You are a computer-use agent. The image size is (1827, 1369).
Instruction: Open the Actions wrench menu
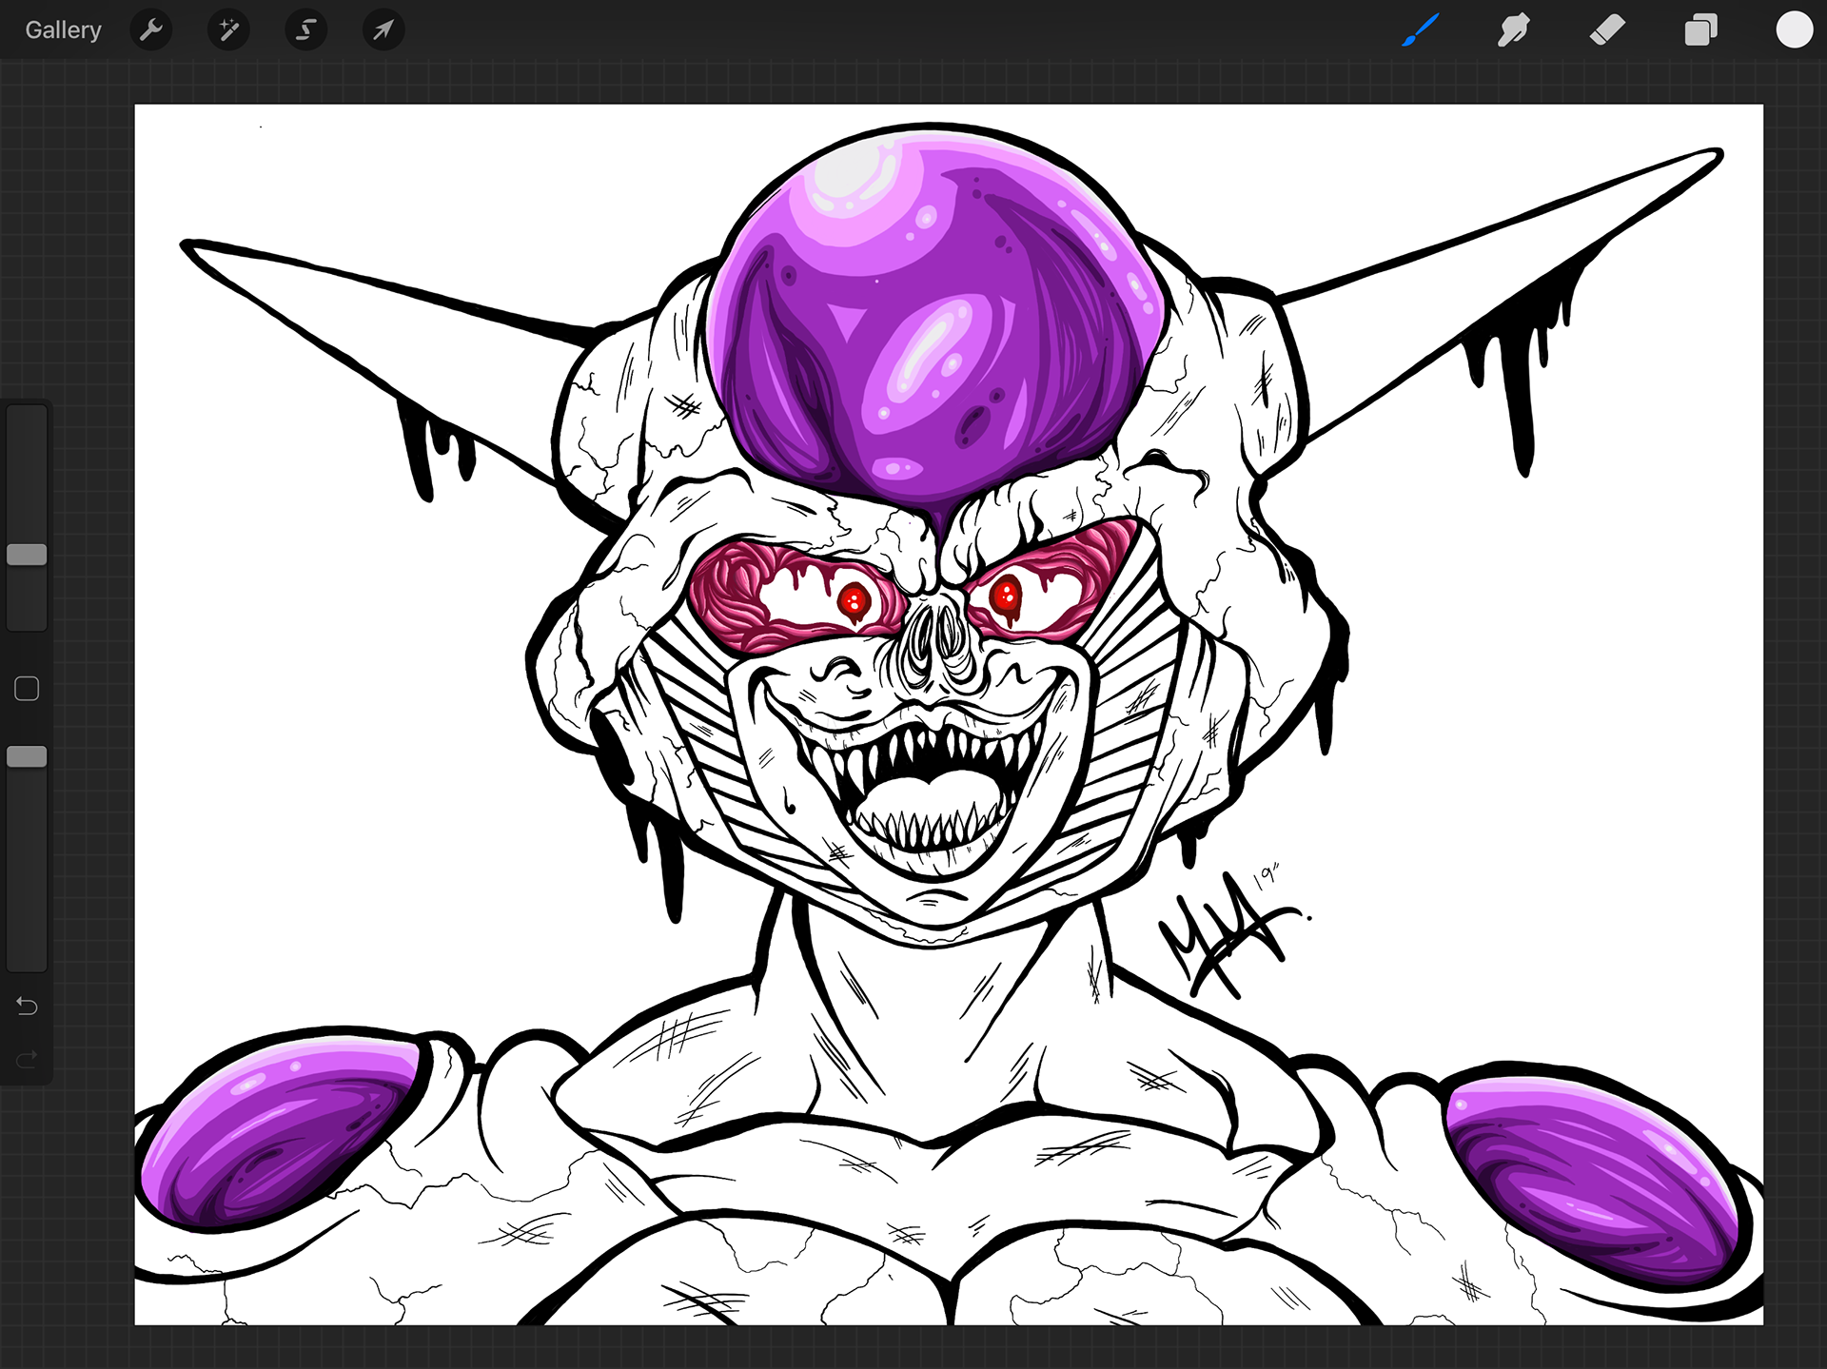point(151,30)
